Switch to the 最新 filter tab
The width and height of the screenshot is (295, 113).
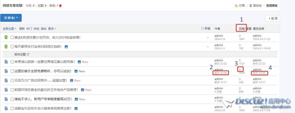click(22, 29)
